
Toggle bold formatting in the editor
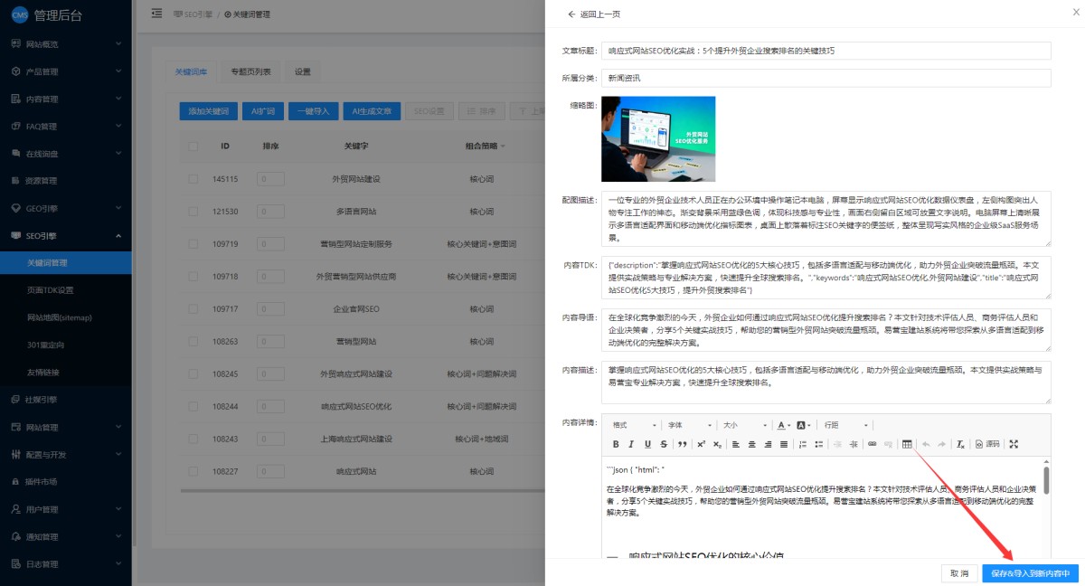click(x=616, y=444)
